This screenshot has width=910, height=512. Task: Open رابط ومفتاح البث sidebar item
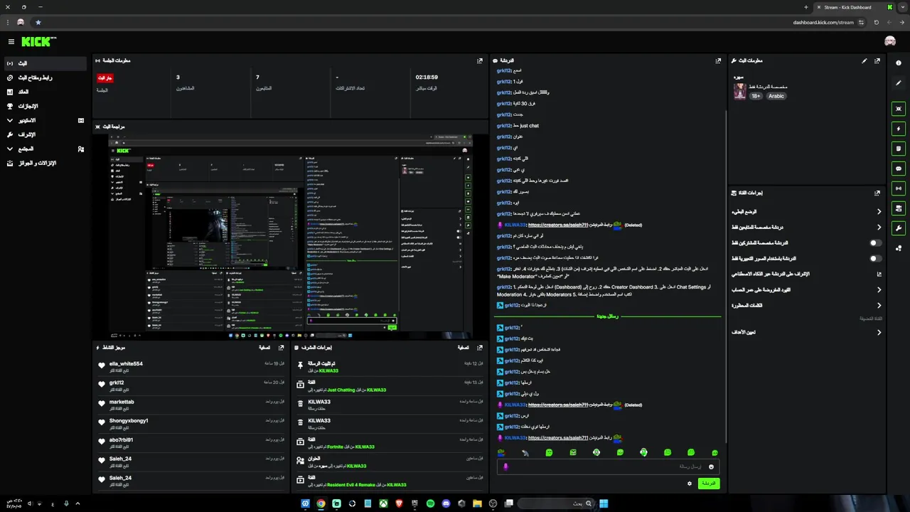(45, 78)
